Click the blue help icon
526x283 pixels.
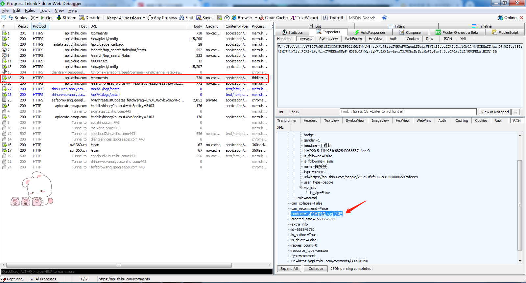pos(385,18)
